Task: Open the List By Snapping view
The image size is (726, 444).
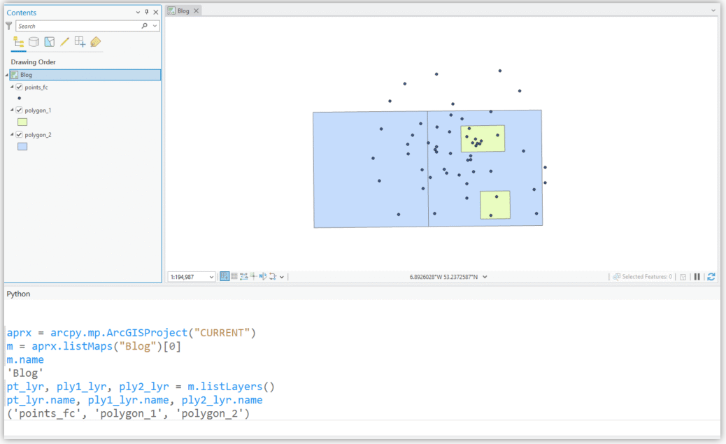Action: tap(80, 42)
